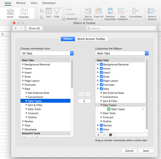The width and height of the screenshot is (161, 159).
Task: Collapse Data Types group in right list
Action: [x=101, y=105]
